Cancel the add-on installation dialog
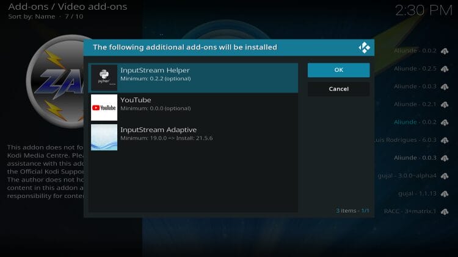 [x=338, y=89]
